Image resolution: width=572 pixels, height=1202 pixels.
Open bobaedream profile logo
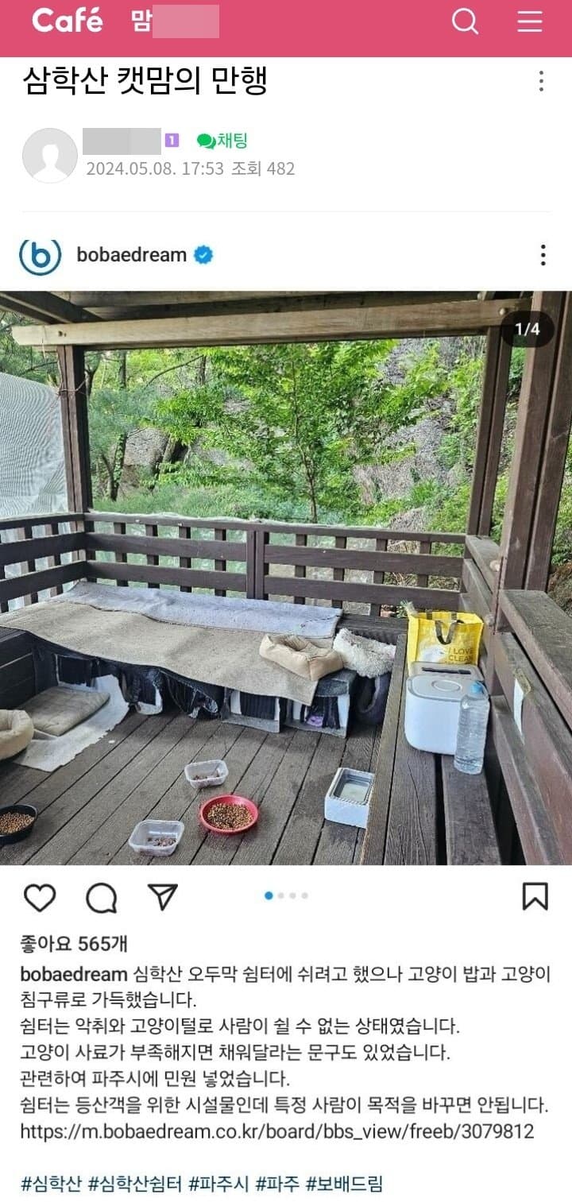pos(40,255)
